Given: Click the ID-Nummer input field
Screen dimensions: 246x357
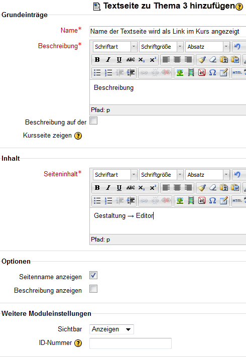Looking at the screenshot, I should (131, 343).
